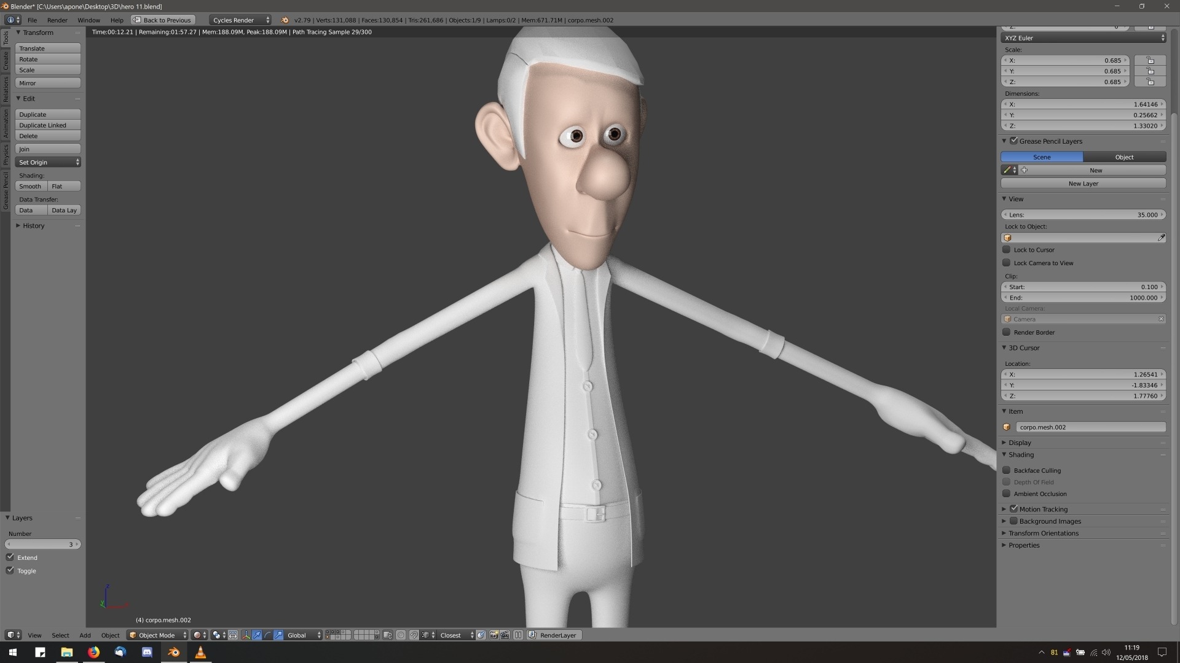
Task: Enable the scale manipulator icon
Action: coord(278,635)
